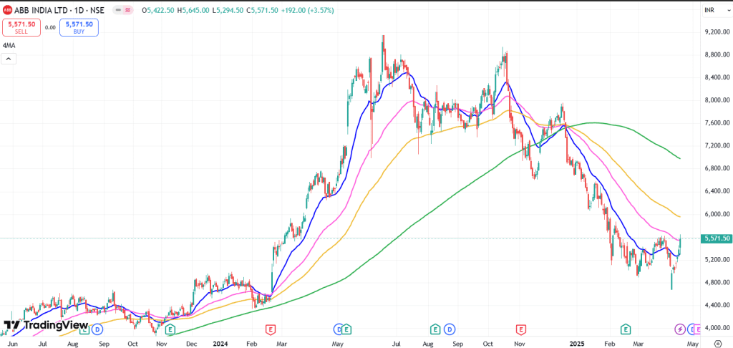Click the Jun label on time axis
Viewport: 733px width, 348px height.
13,344
